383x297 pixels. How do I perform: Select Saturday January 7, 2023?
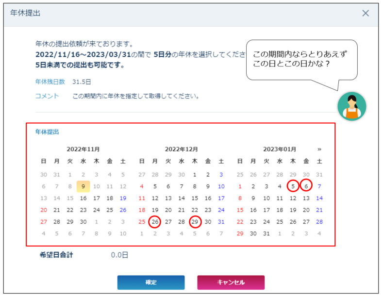click(x=319, y=187)
